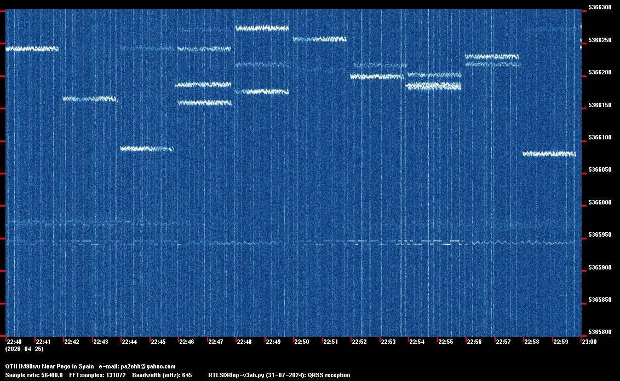Click the Bandwidth (mHz) 645 text
Image resolution: width=620 pixels, height=381 pixels.
[x=162, y=375]
